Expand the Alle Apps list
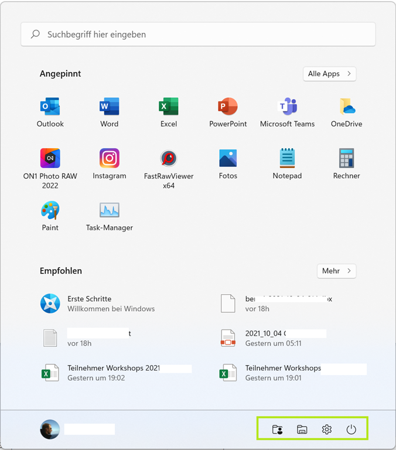This screenshot has width=396, height=450. (x=329, y=74)
